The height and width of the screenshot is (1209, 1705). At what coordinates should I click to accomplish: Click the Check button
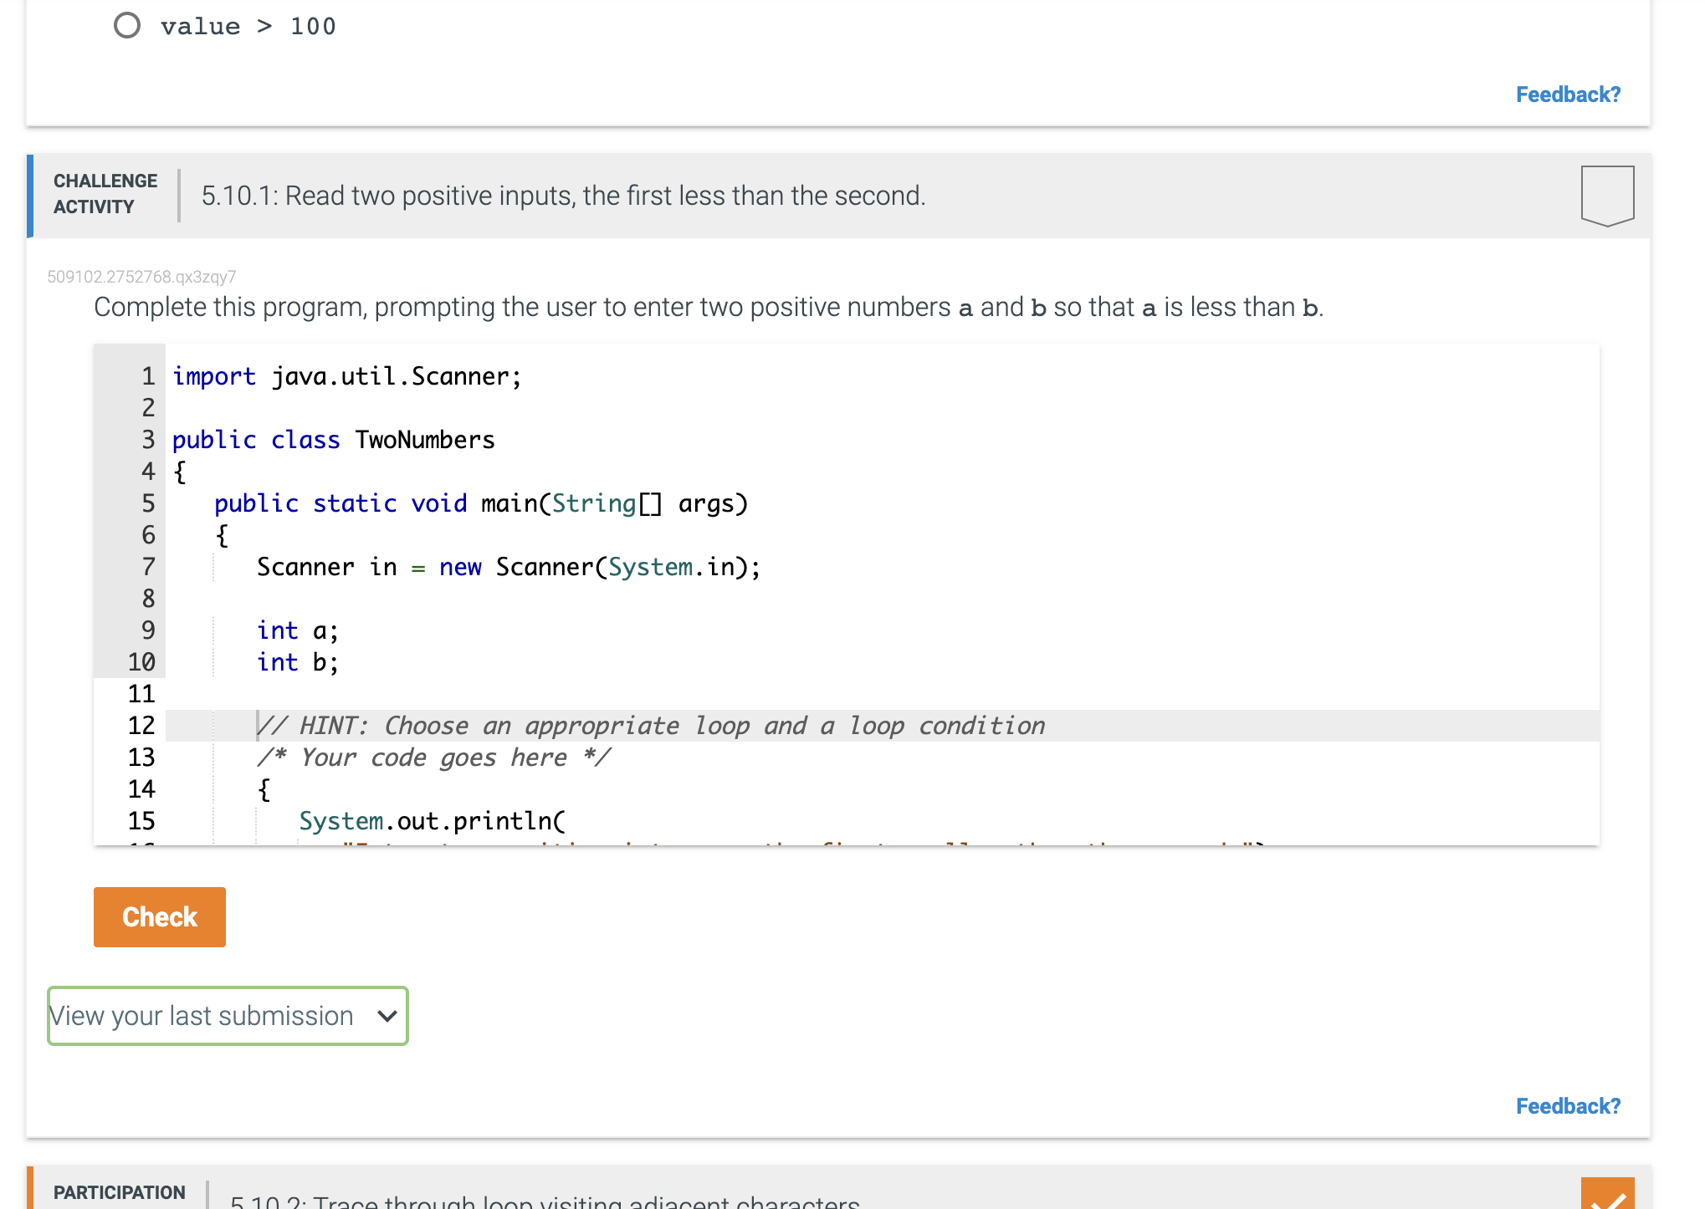[159, 916]
